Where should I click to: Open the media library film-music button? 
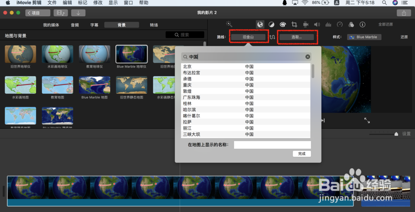tap(61, 13)
